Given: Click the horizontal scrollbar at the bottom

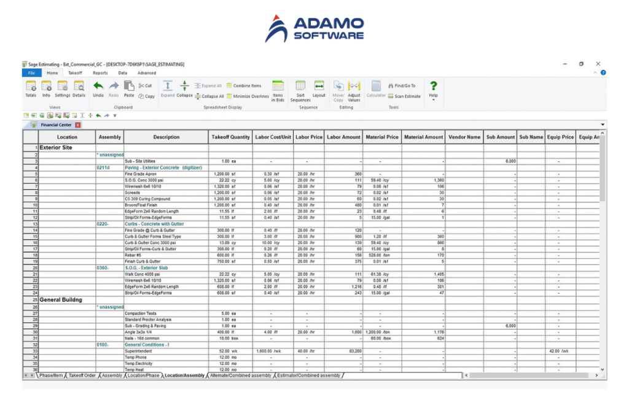Looking at the screenshot, I should [x=528, y=375].
